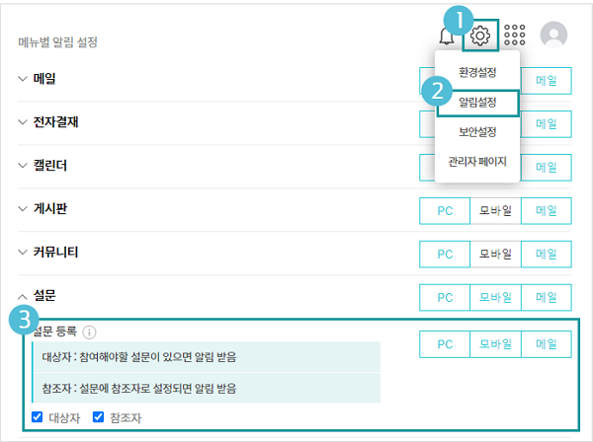Expand the 메일 section chevron

pyautogui.click(x=23, y=79)
